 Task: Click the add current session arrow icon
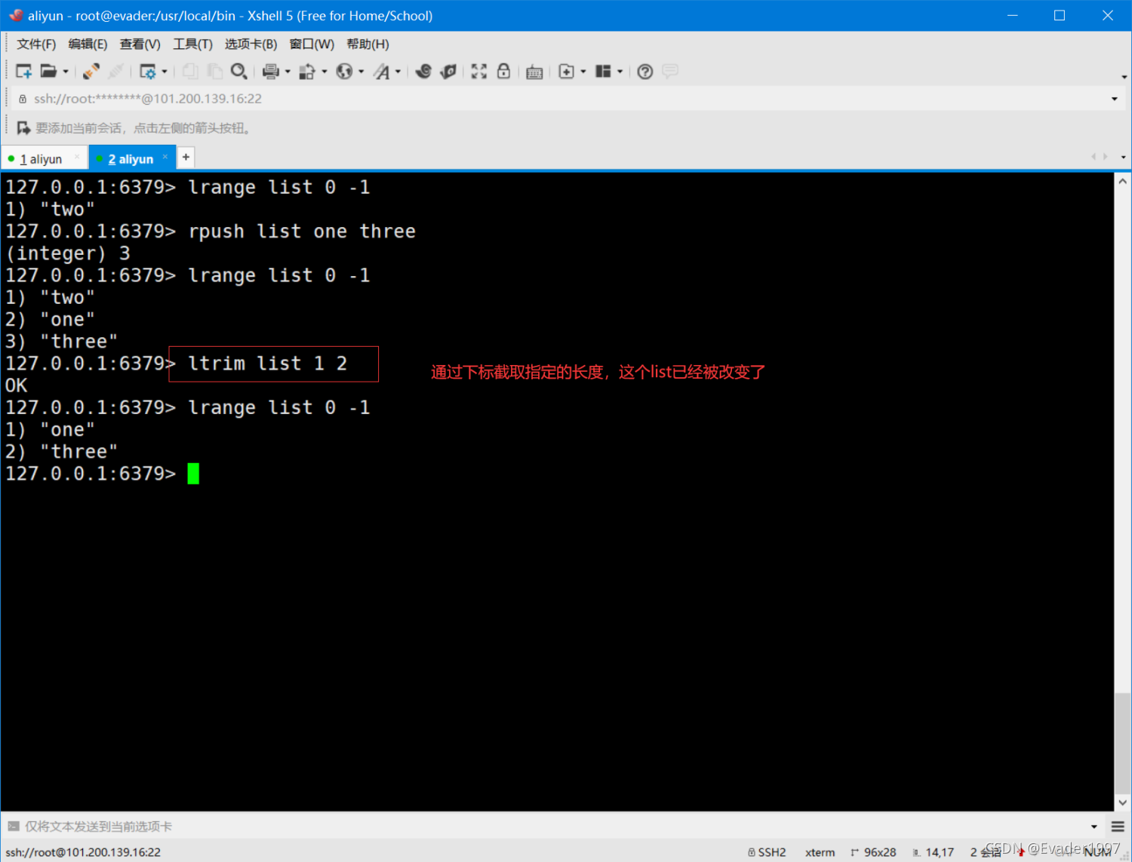pos(23,128)
